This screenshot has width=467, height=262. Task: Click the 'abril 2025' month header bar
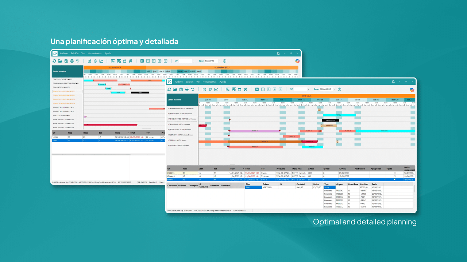coord(307,96)
